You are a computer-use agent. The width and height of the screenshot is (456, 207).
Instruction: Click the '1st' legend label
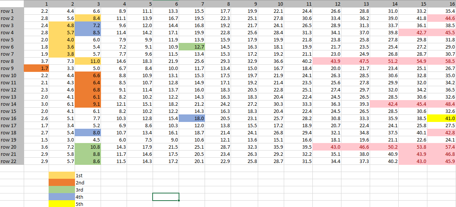pos(80,175)
